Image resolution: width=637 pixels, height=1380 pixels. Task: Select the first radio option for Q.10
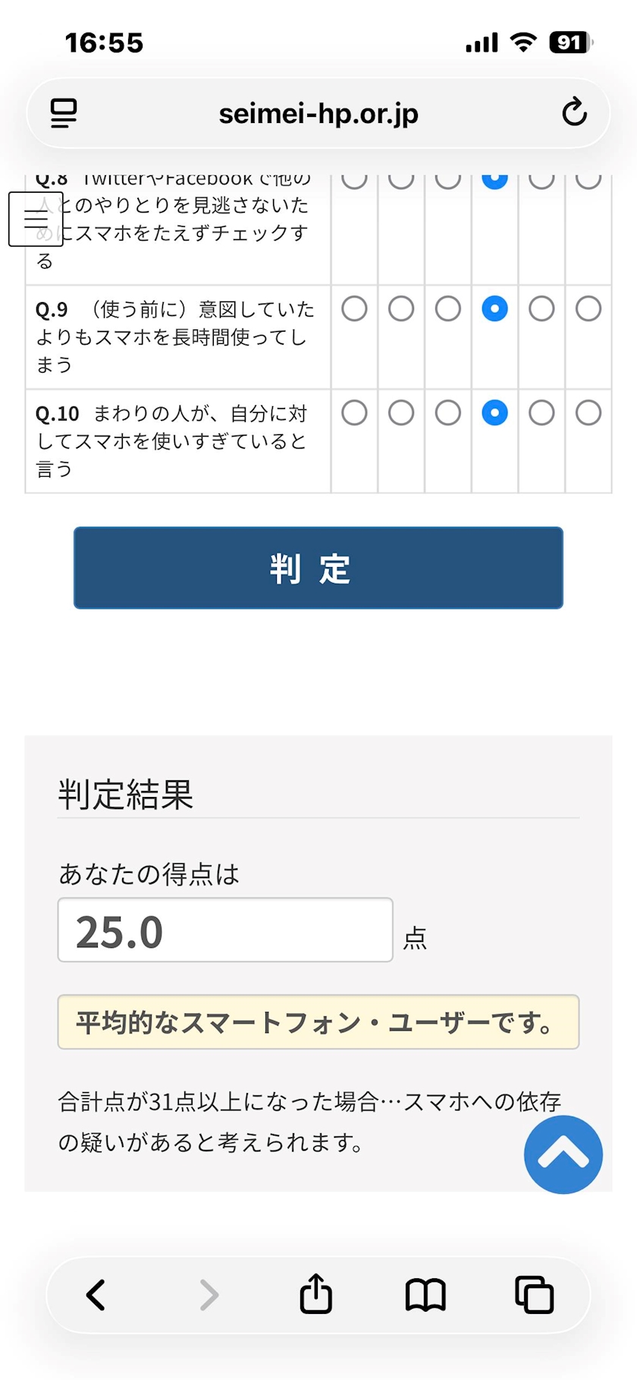coord(354,413)
